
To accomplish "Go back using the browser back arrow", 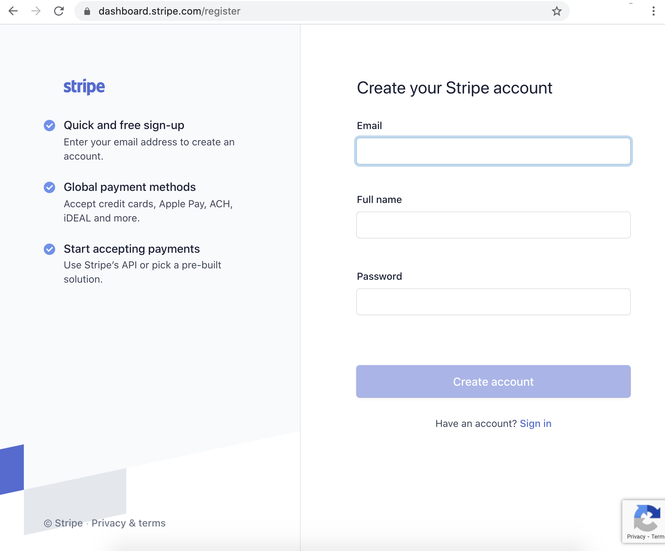I will 13,11.
